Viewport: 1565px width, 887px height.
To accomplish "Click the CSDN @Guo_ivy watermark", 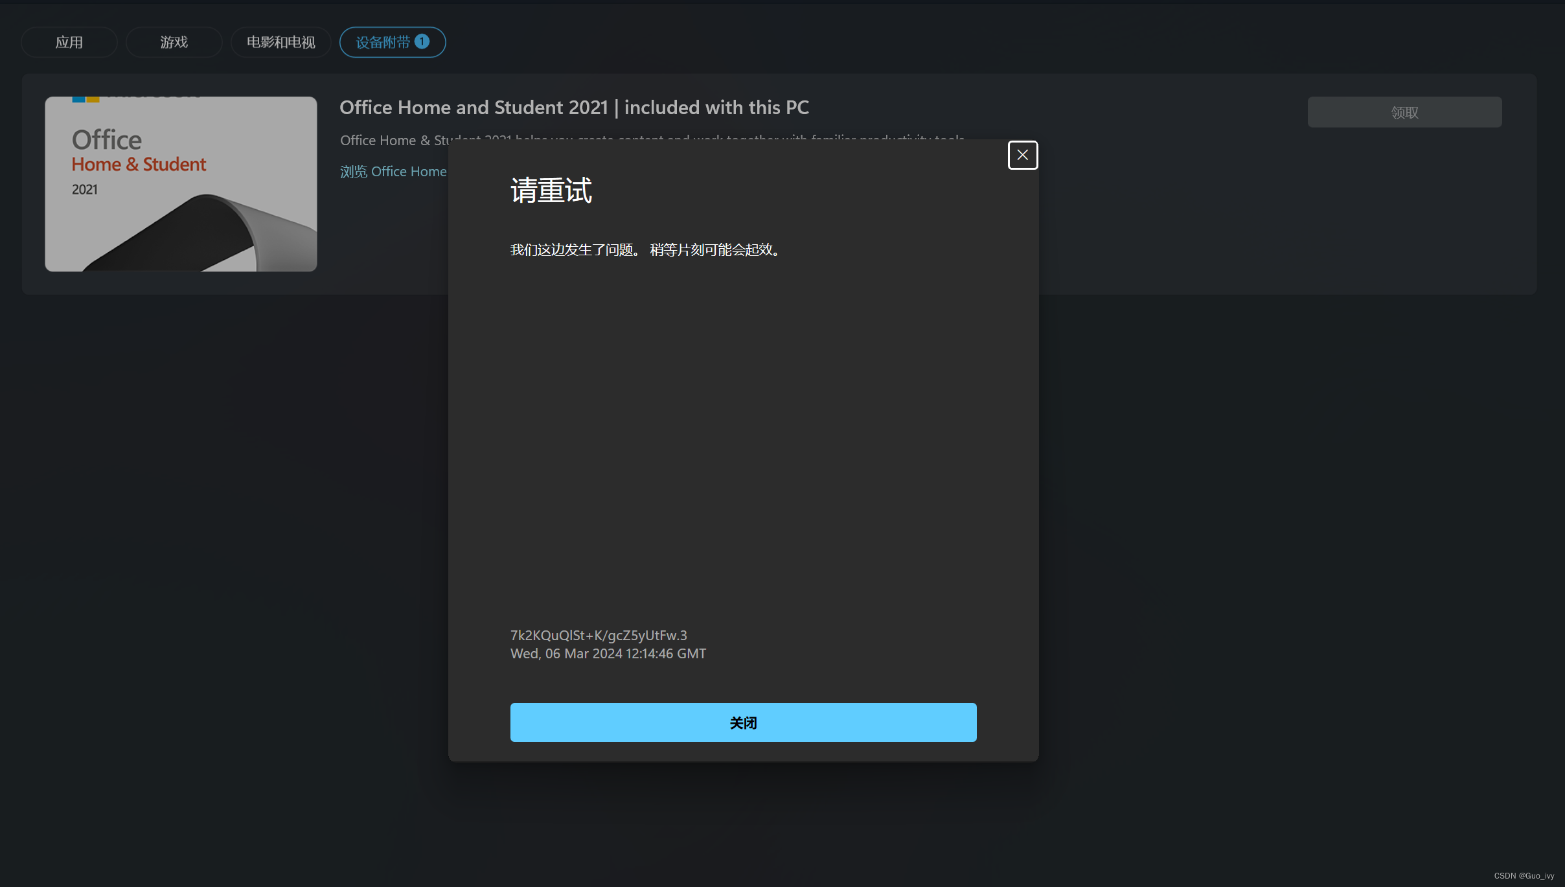I will click(x=1524, y=875).
